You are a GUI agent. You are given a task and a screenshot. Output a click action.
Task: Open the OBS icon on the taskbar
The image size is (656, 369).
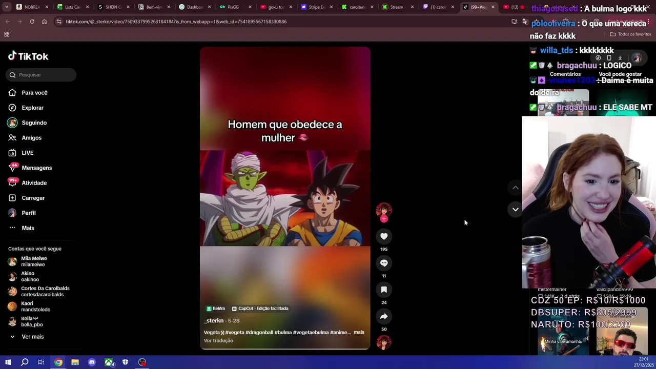142,362
